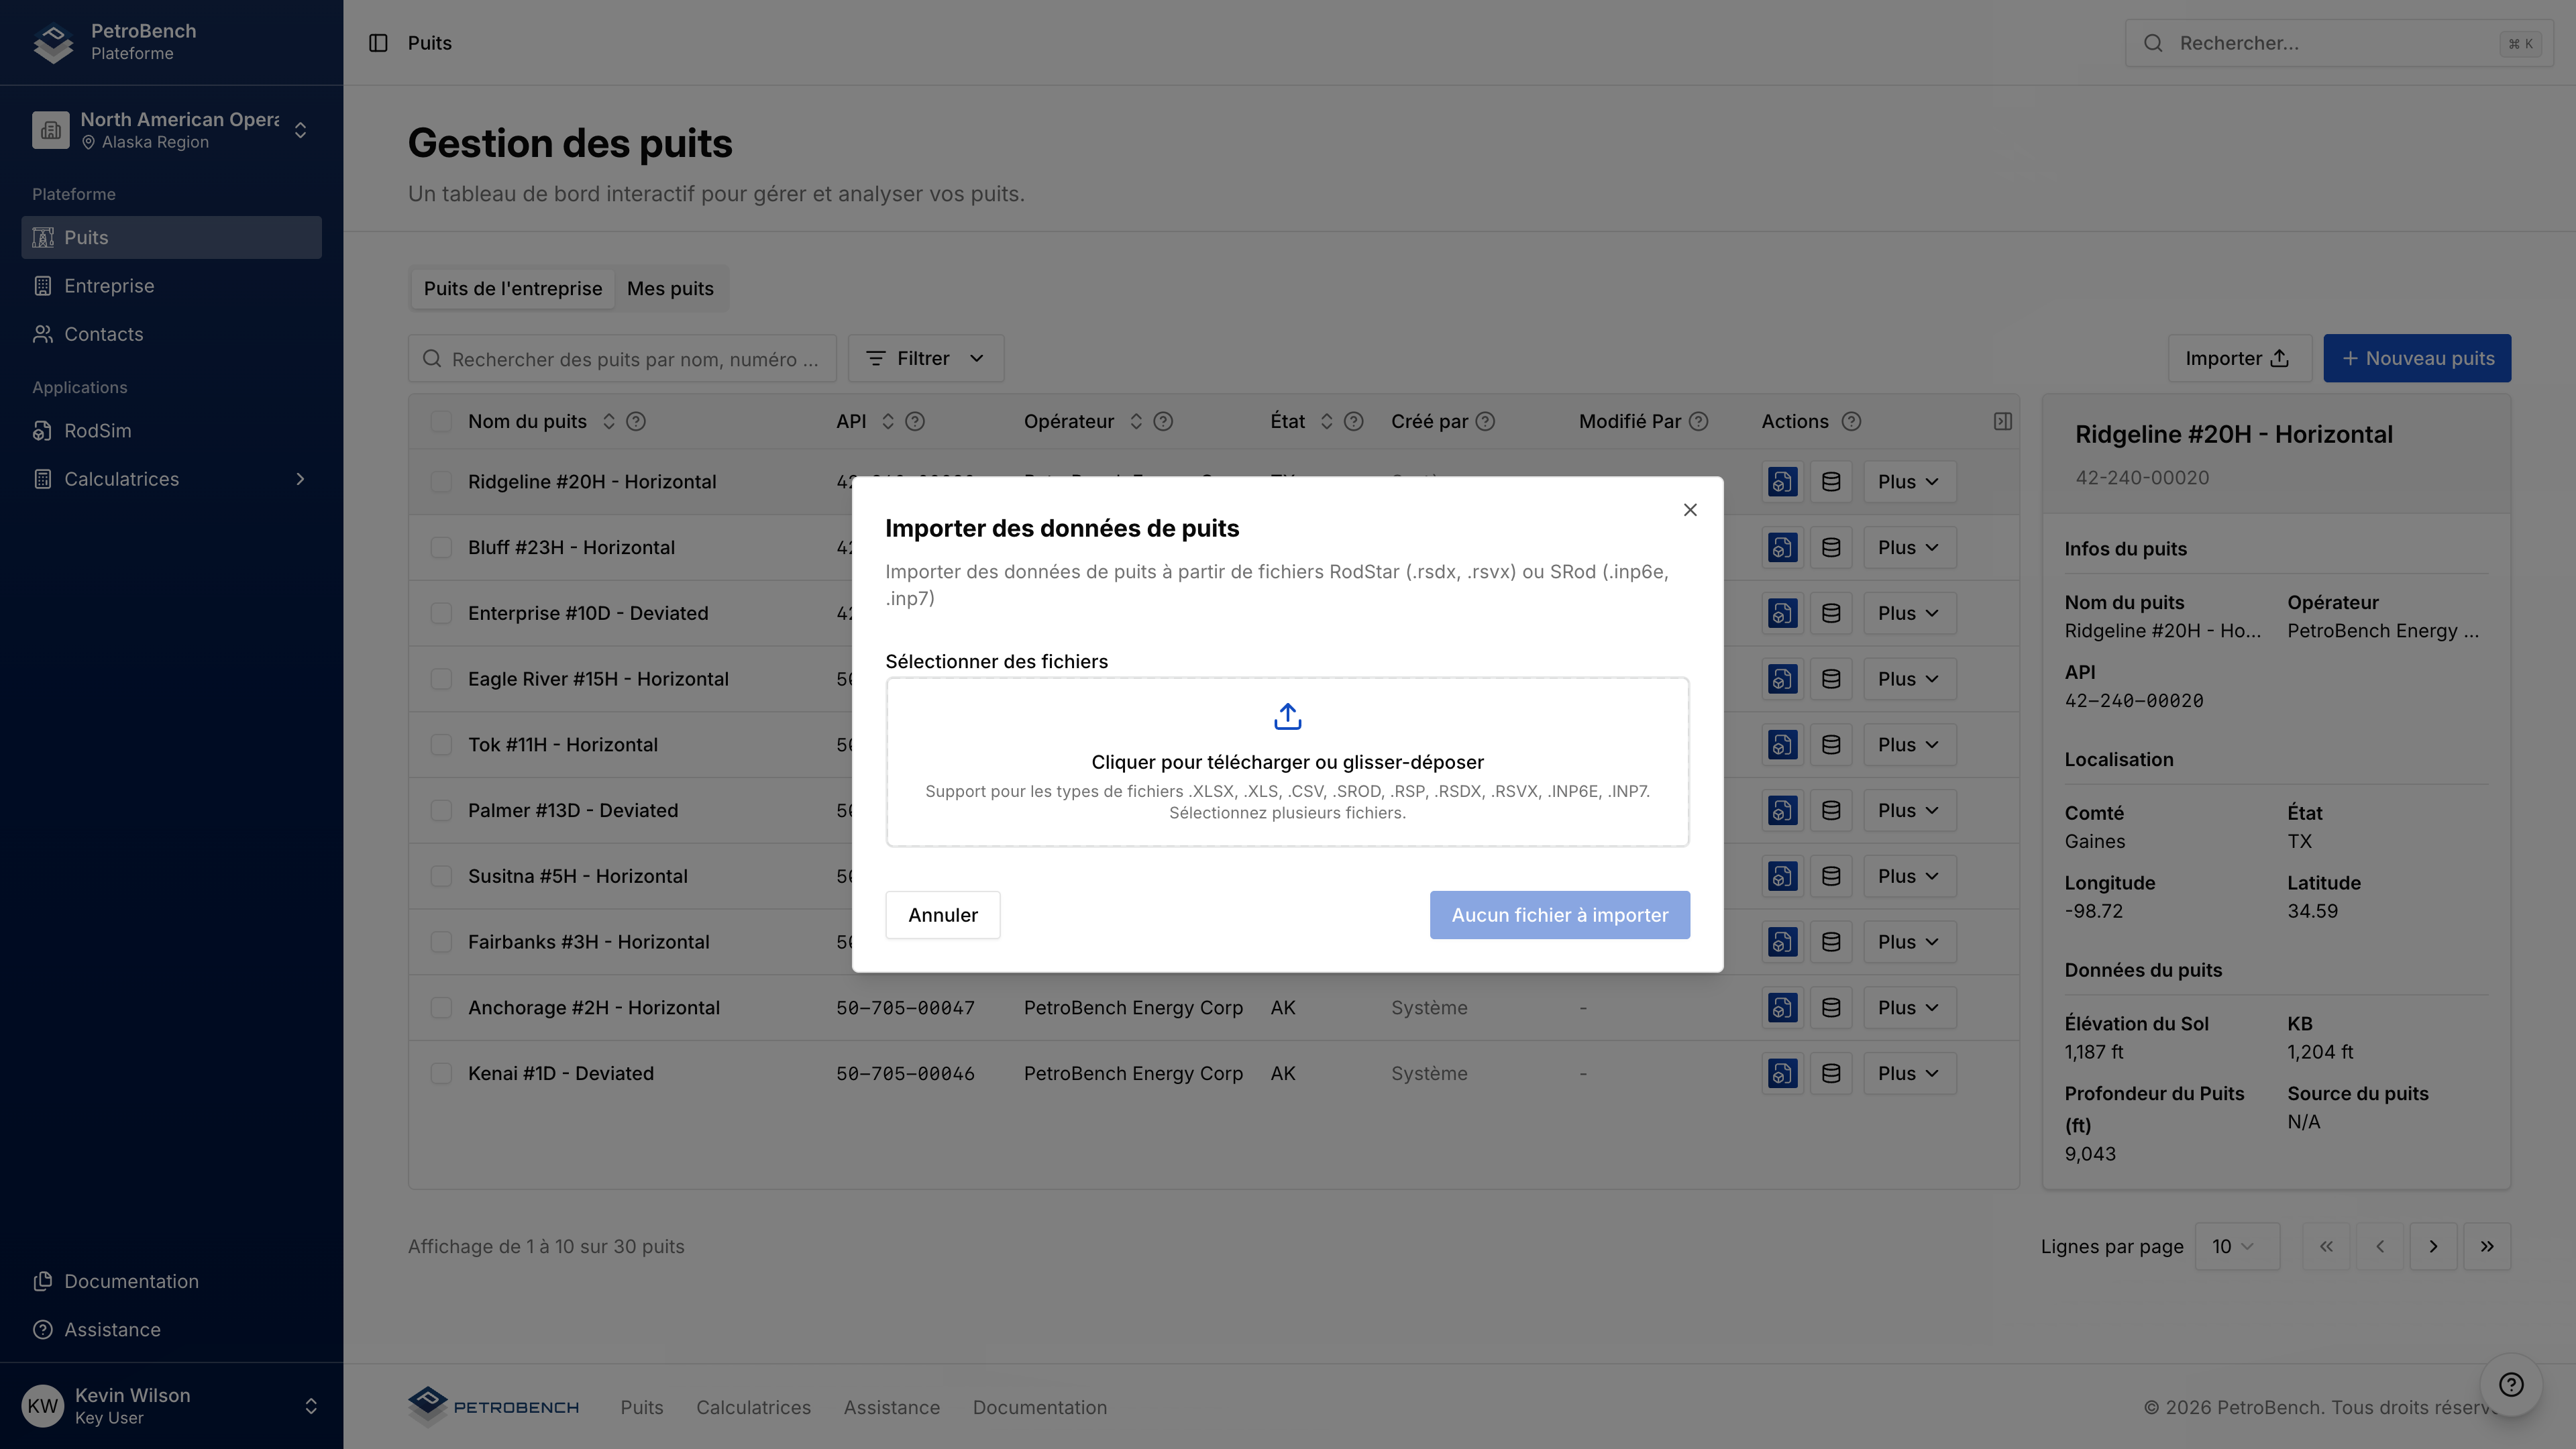The height and width of the screenshot is (1449, 2576).
Task: Open RodSim icon for Kenai #1D row
Action: (1782, 1073)
